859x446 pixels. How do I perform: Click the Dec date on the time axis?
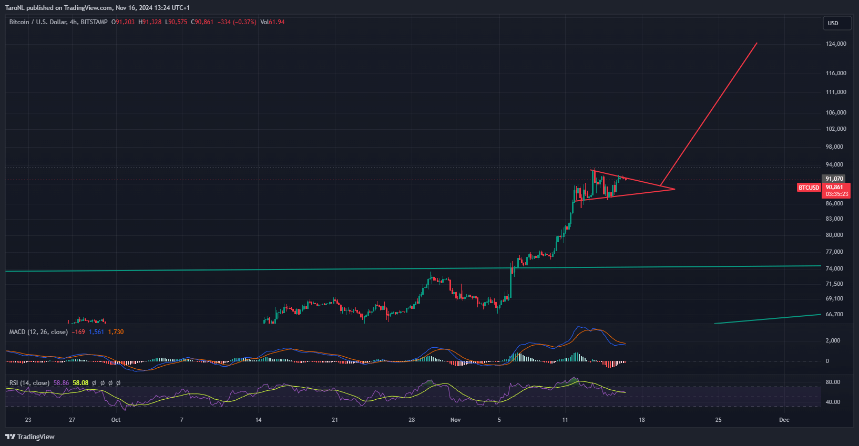[784, 420]
